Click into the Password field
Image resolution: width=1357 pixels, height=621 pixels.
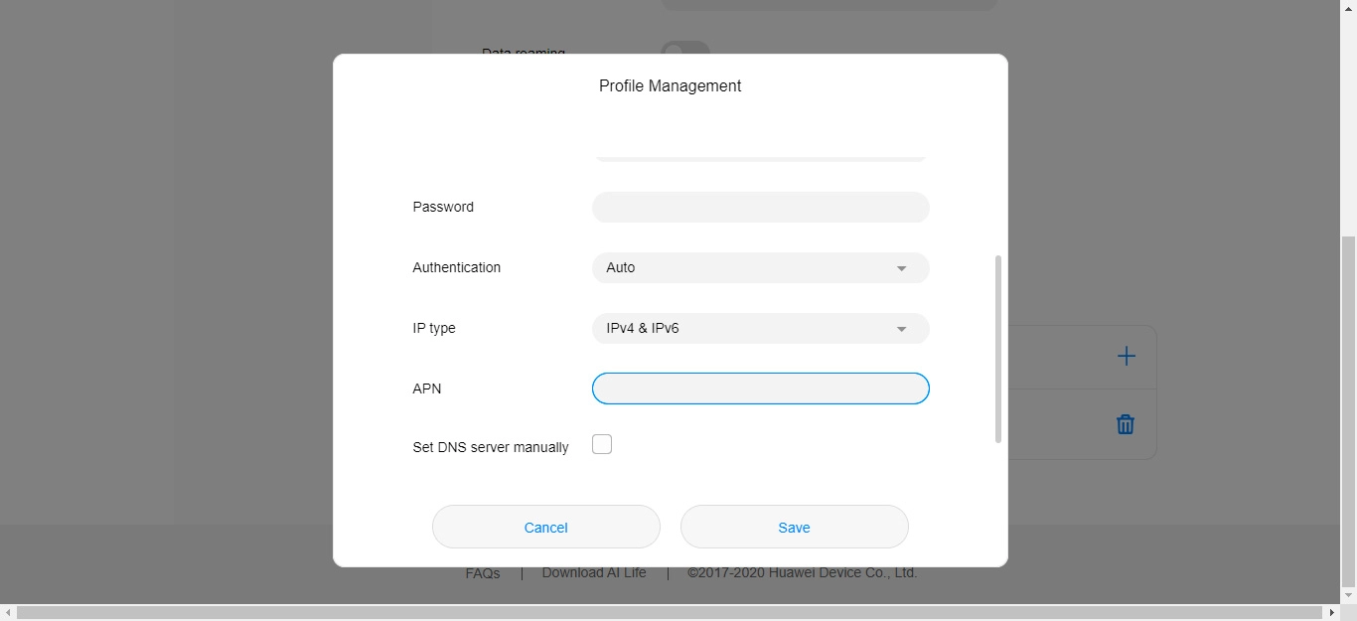pyautogui.click(x=760, y=208)
